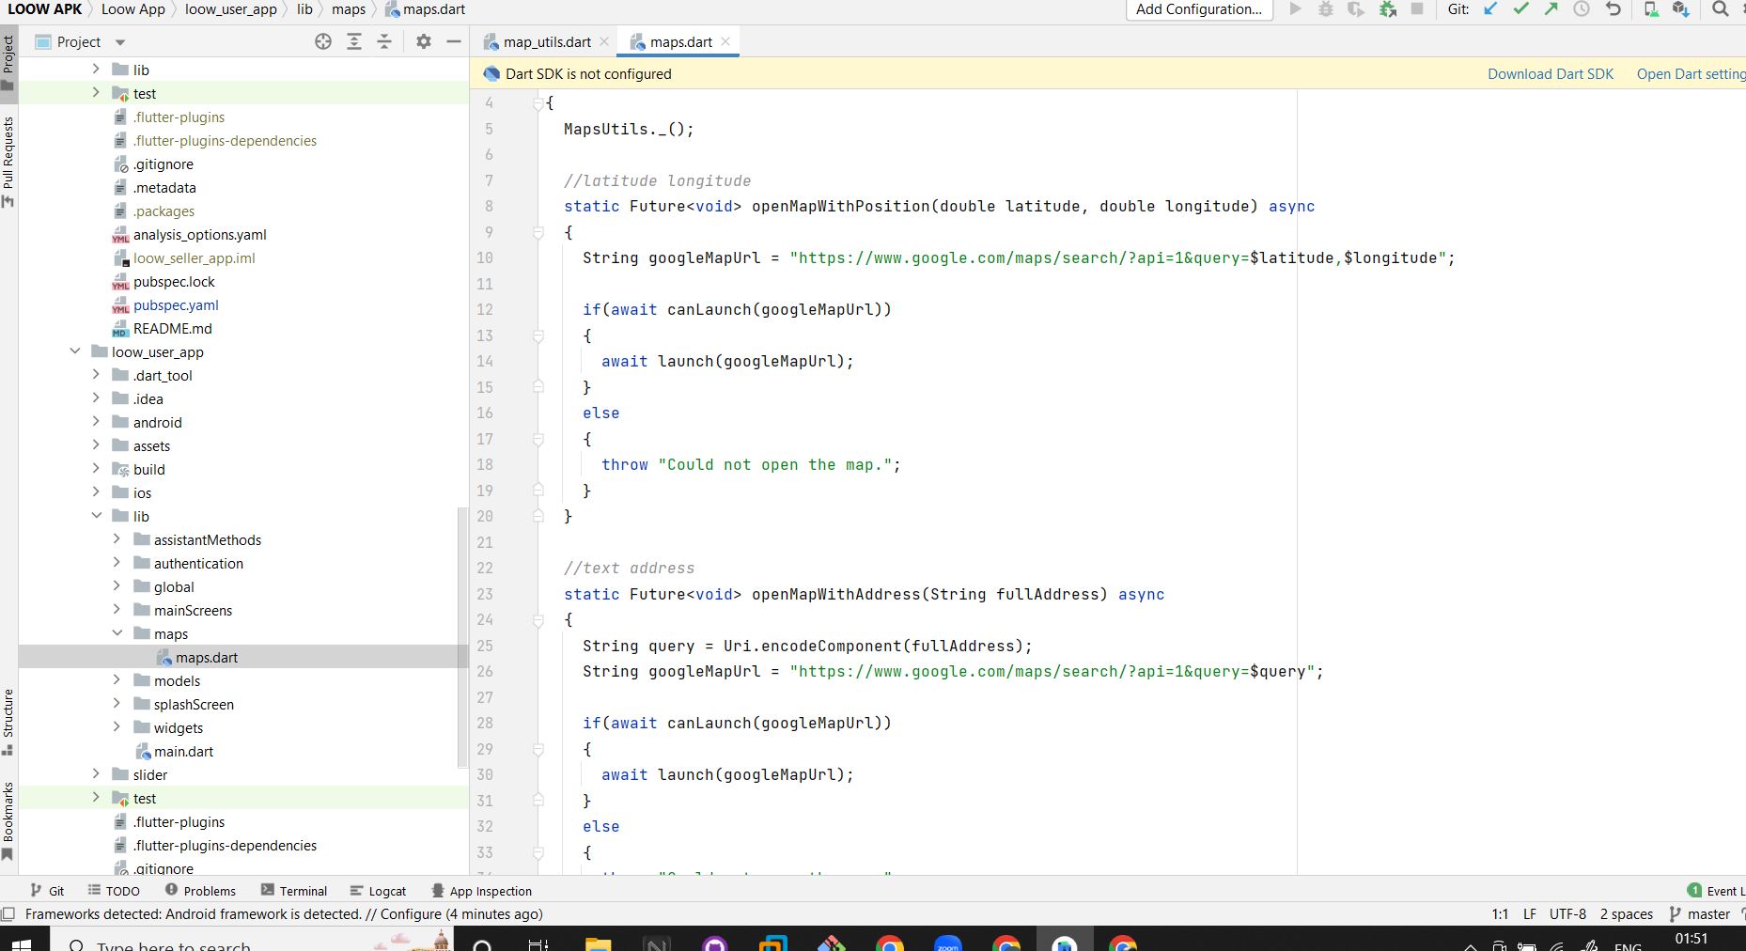Open the Git bottom tool window

(47, 891)
